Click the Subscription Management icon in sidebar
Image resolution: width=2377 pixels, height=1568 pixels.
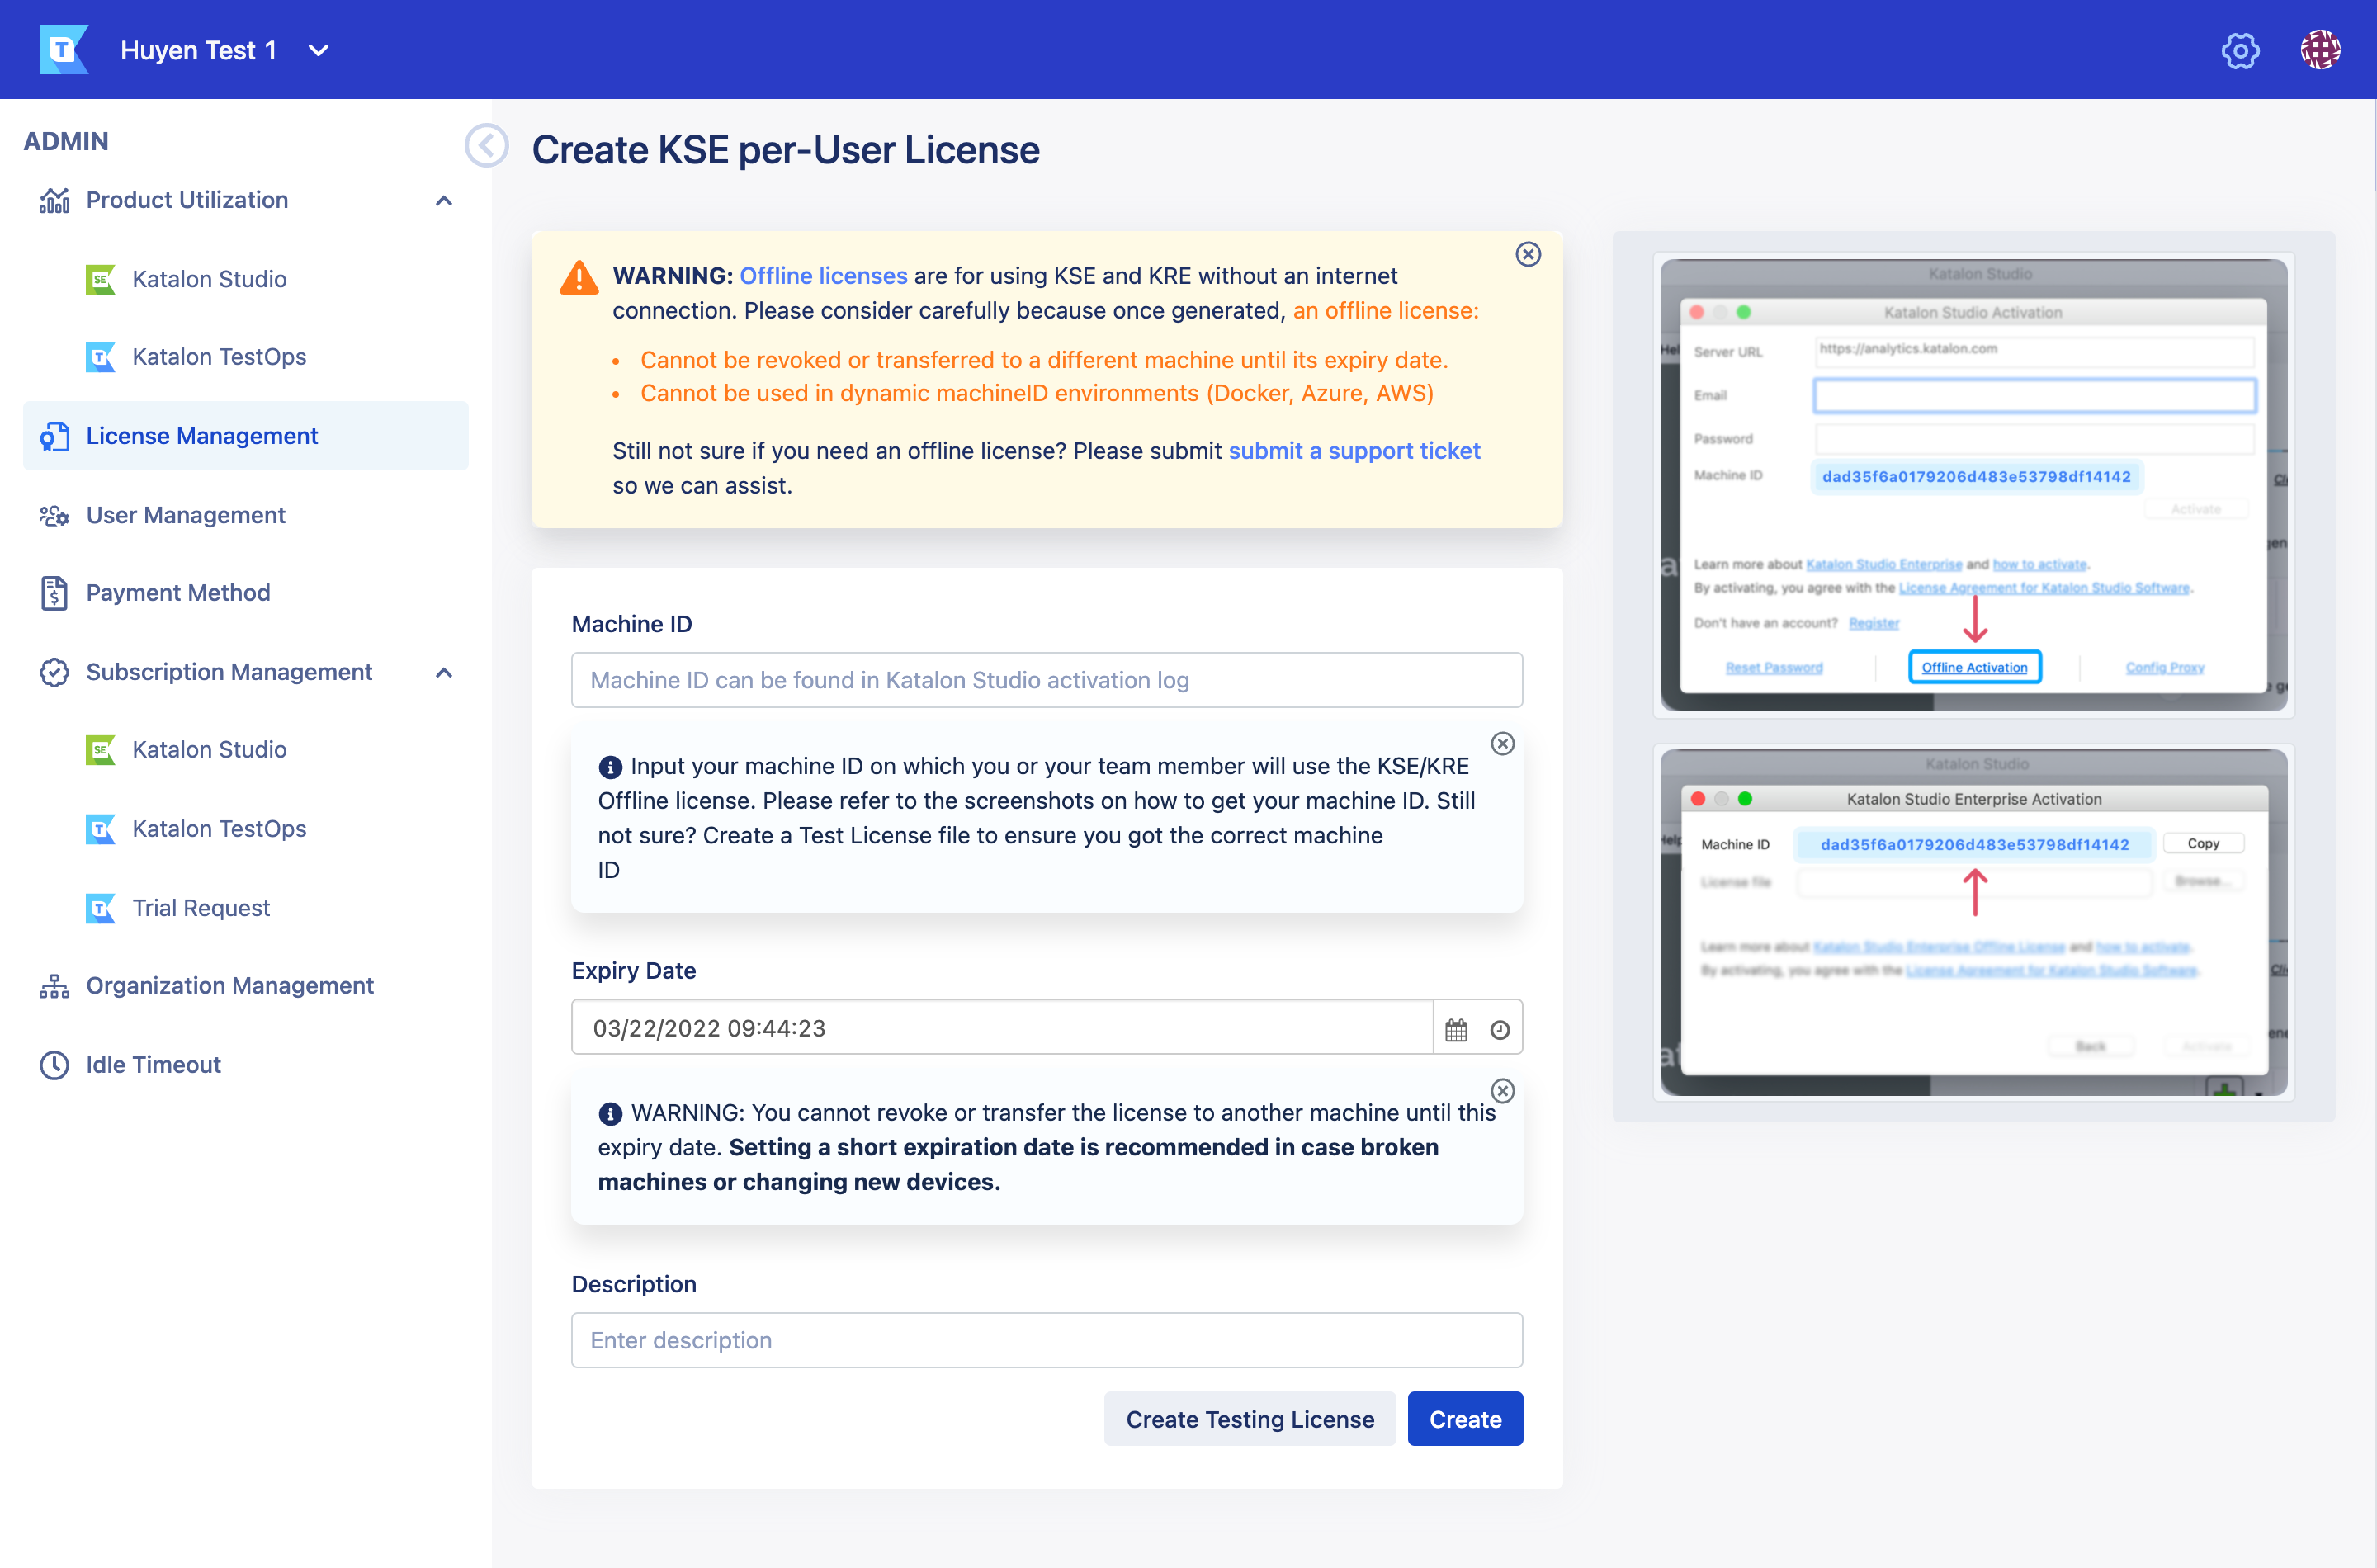click(x=53, y=670)
